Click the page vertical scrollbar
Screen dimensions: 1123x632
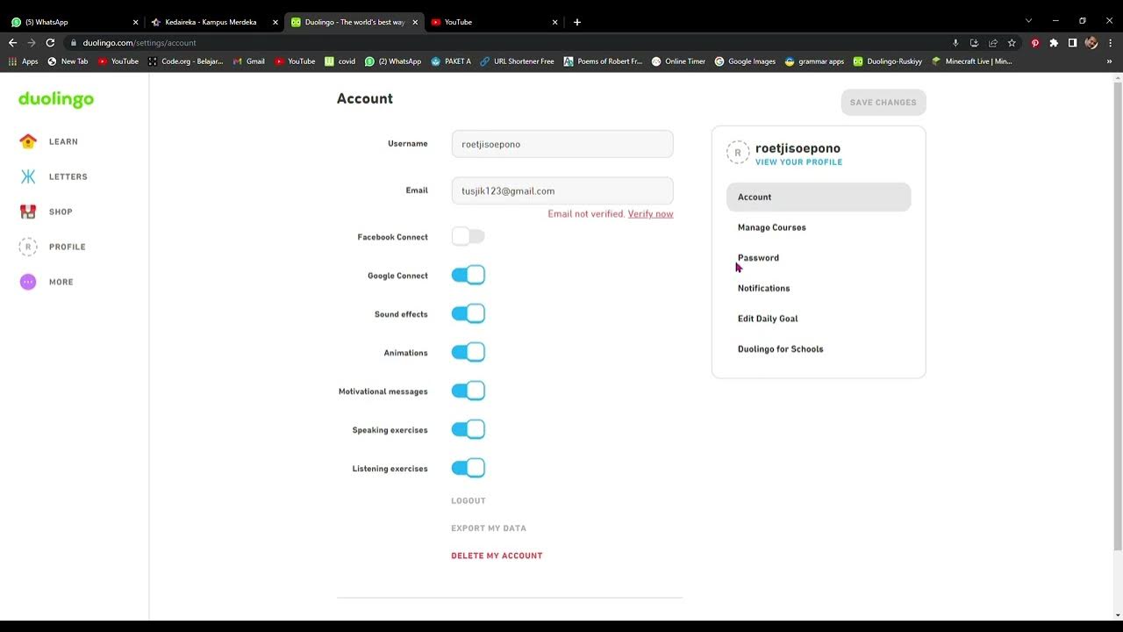(1117, 316)
